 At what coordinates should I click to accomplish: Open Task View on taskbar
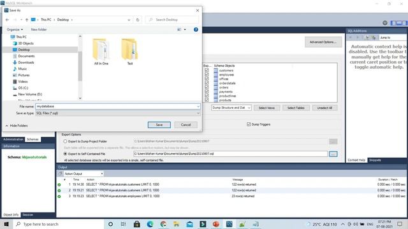pyautogui.click(x=123, y=224)
